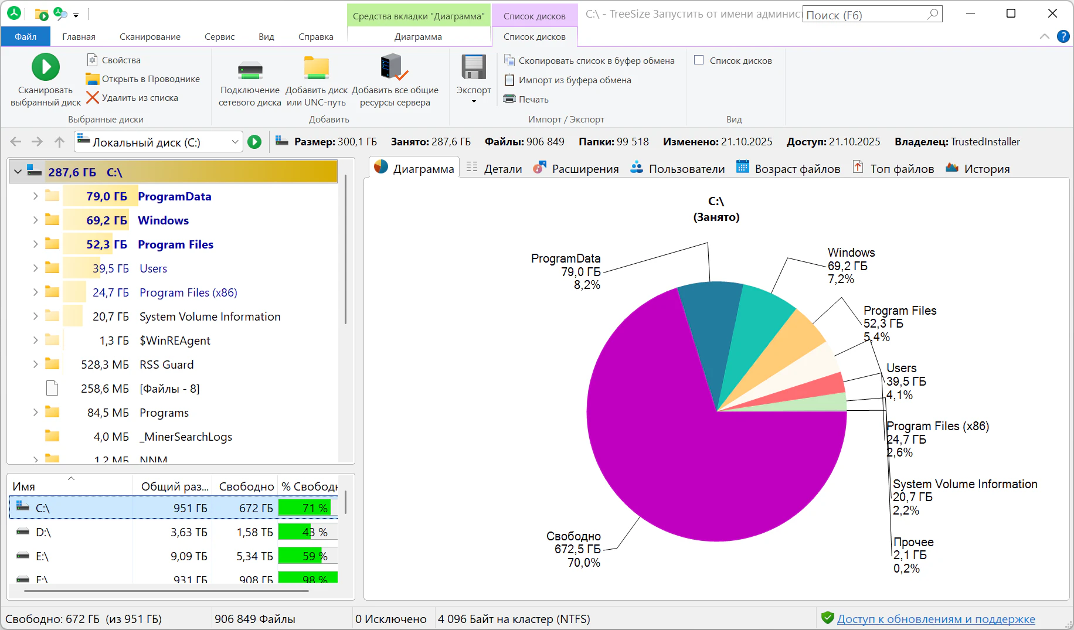Click the Подключение сетевого диска icon
This screenshot has height=630, width=1074.
[x=250, y=69]
